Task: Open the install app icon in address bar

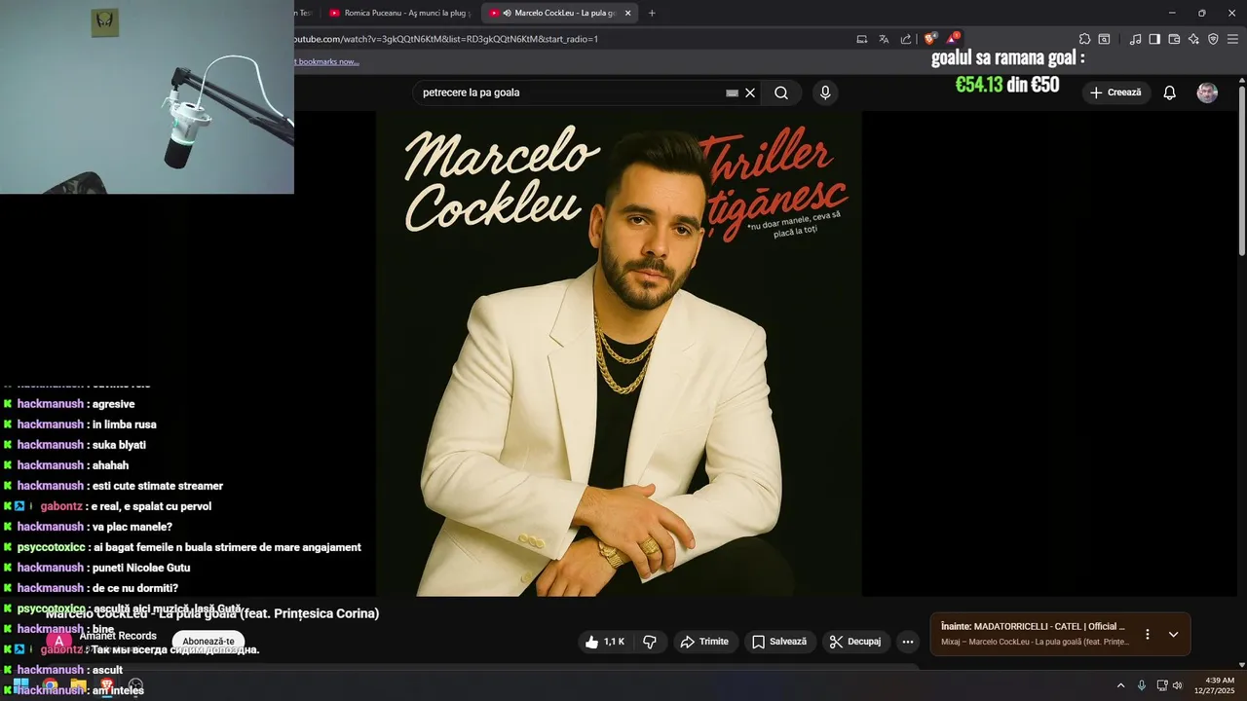Action: coord(861,39)
